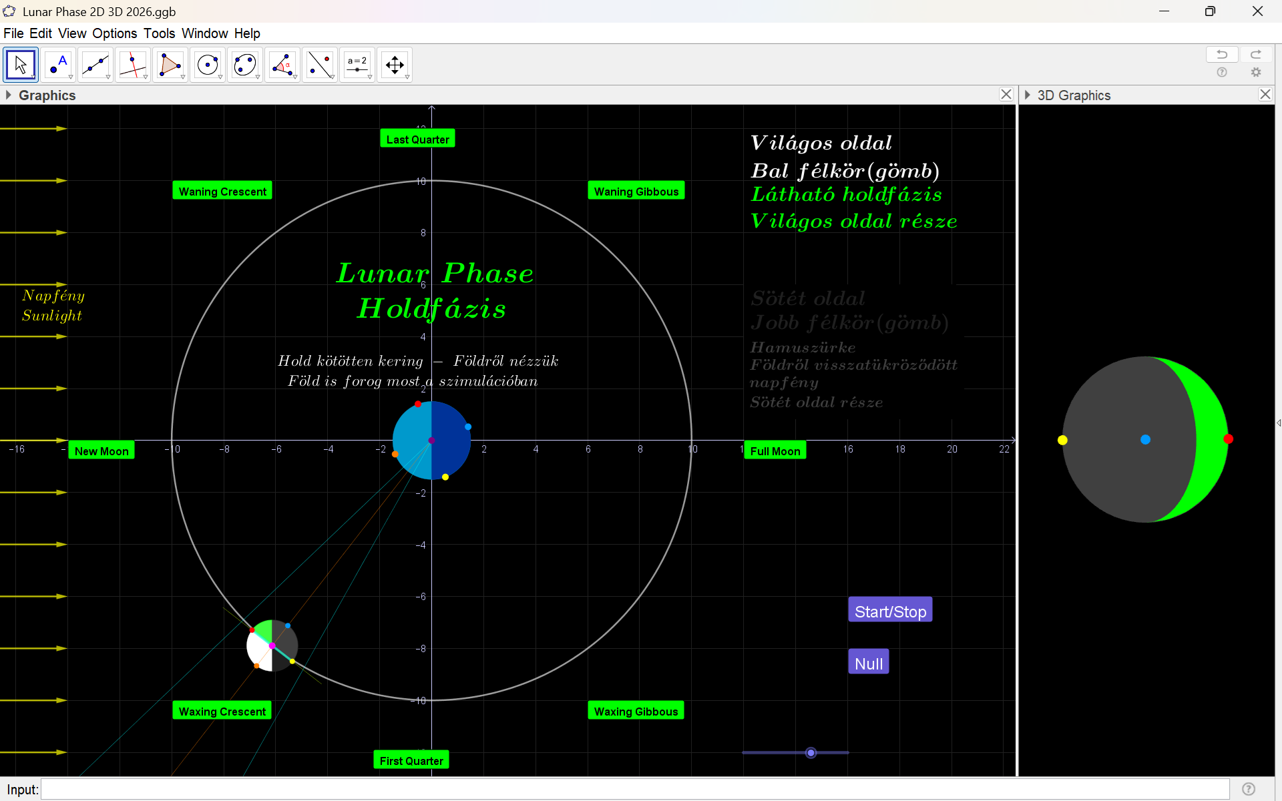Select the Circle with Center tool
1282x801 pixels.
[208, 65]
